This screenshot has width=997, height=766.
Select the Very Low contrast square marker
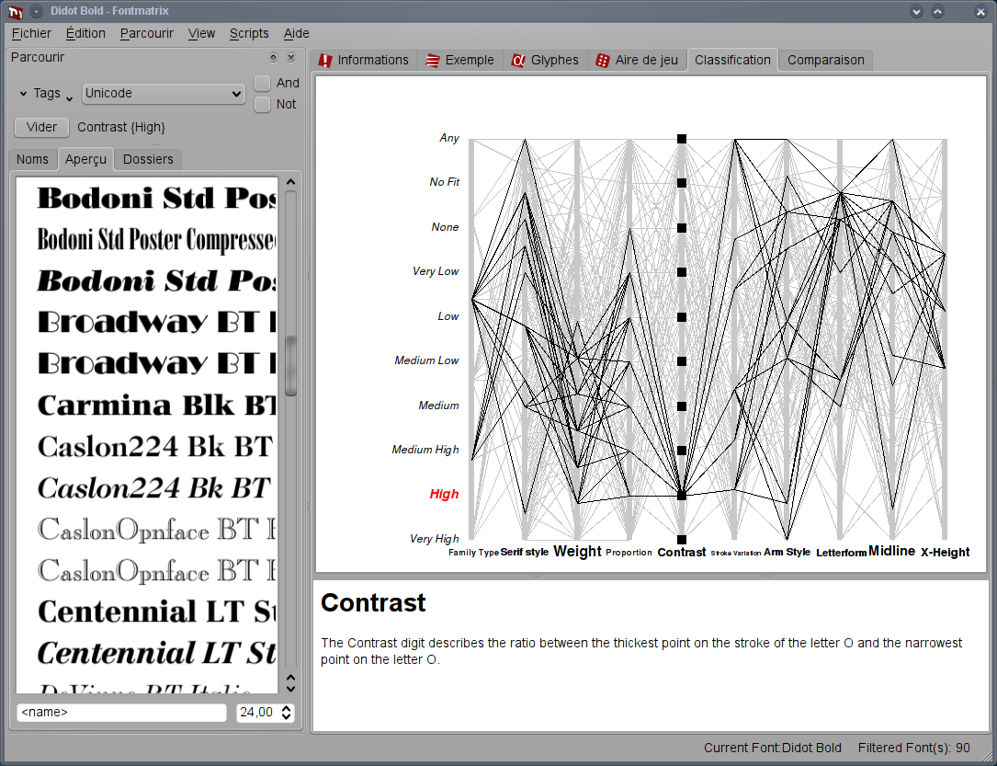682,272
